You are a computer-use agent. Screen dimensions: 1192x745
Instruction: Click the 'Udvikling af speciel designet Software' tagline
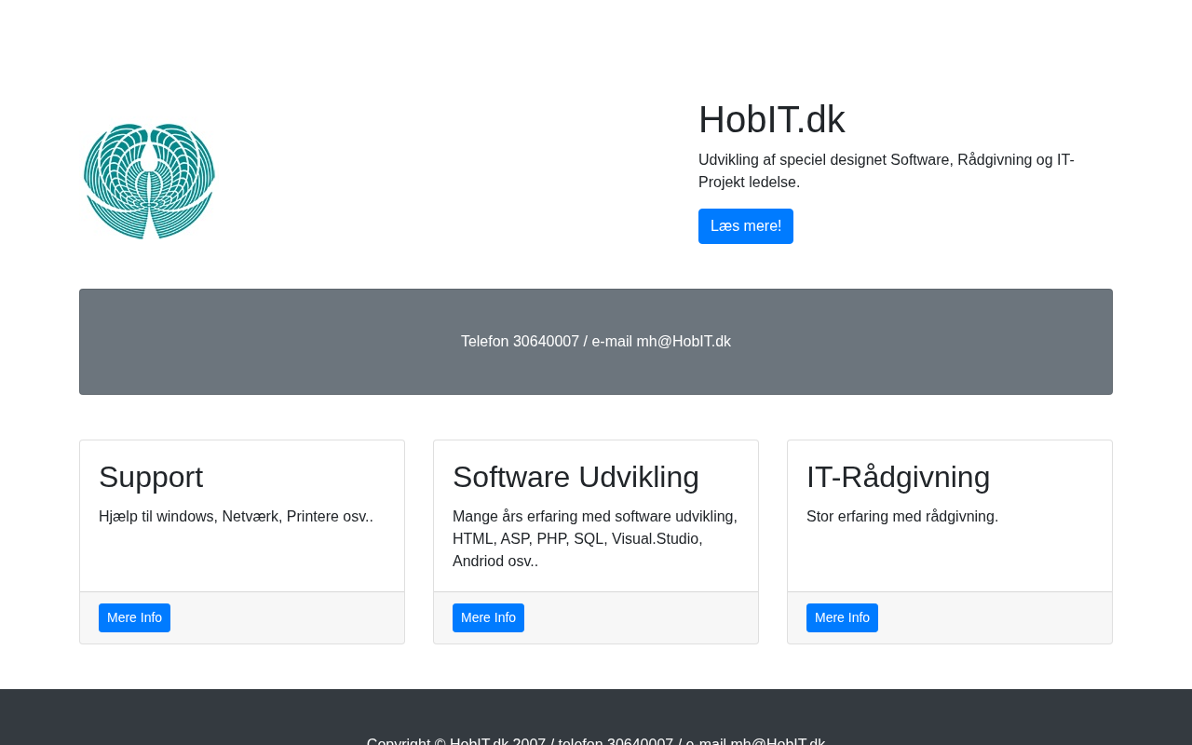pos(887,170)
